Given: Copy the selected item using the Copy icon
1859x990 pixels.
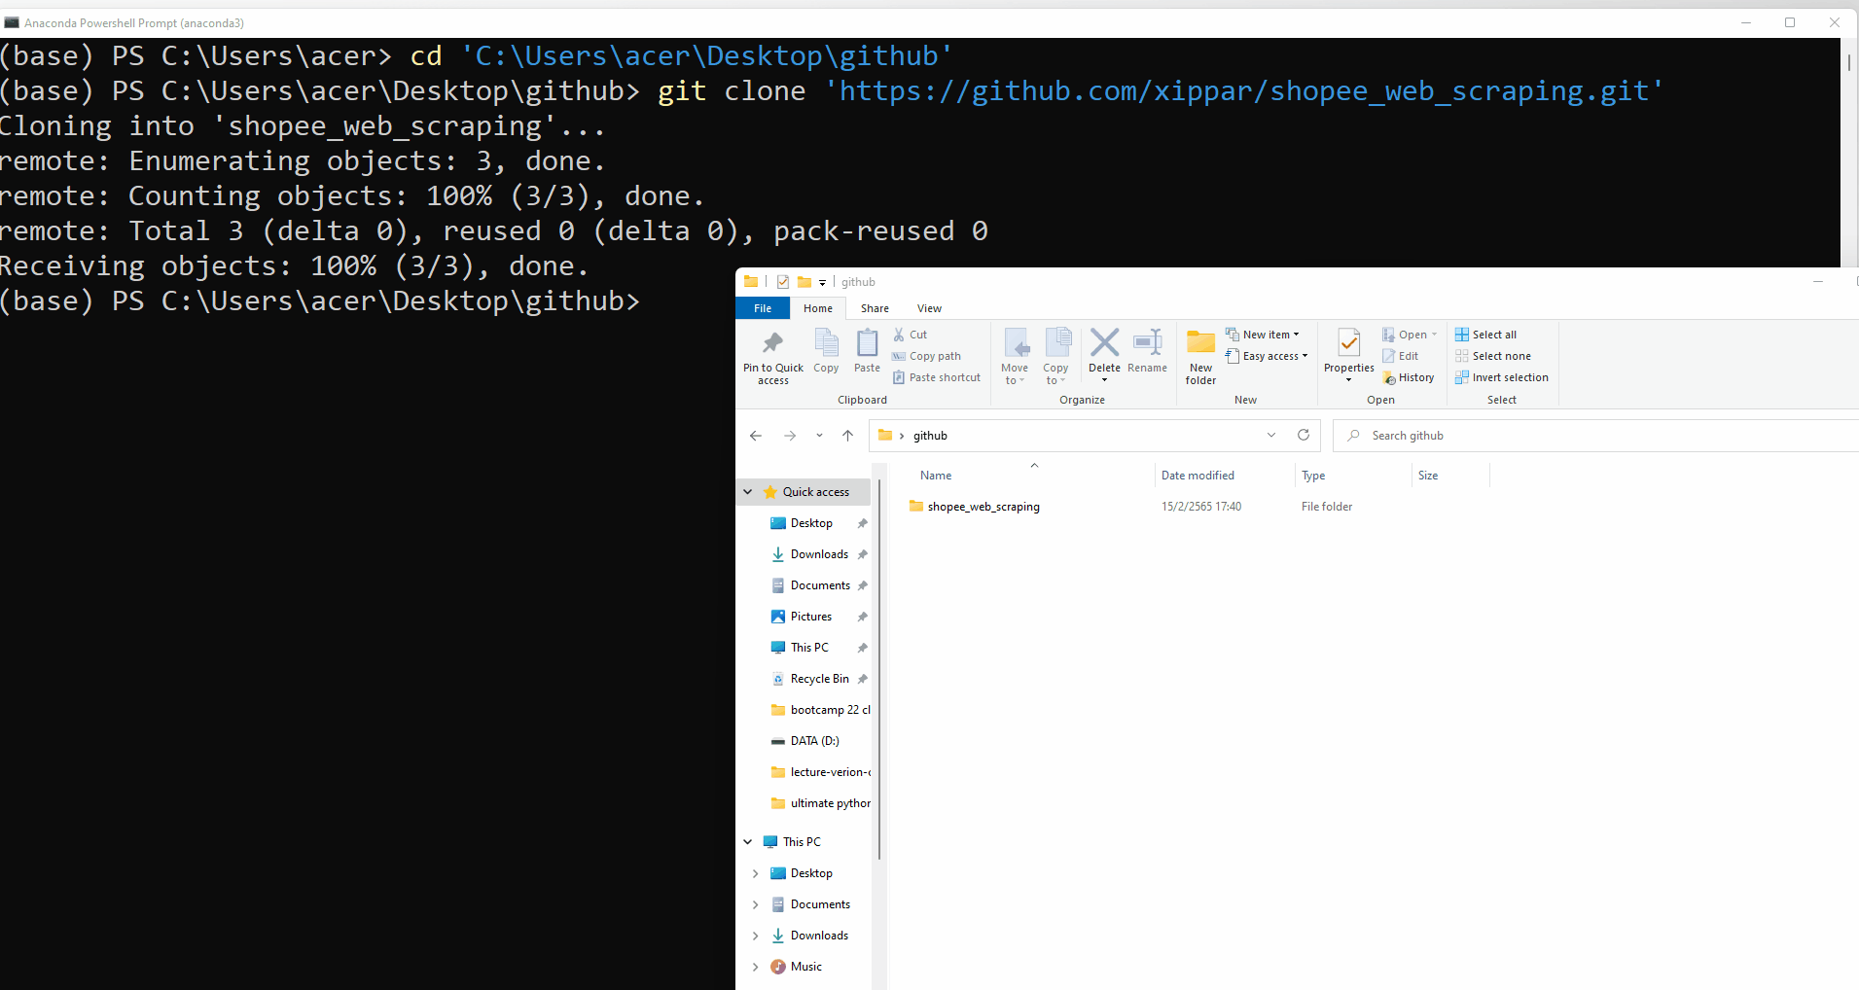Looking at the screenshot, I should (x=825, y=352).
